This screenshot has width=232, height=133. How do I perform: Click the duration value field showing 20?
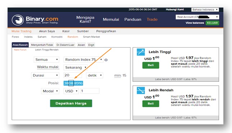73,75
